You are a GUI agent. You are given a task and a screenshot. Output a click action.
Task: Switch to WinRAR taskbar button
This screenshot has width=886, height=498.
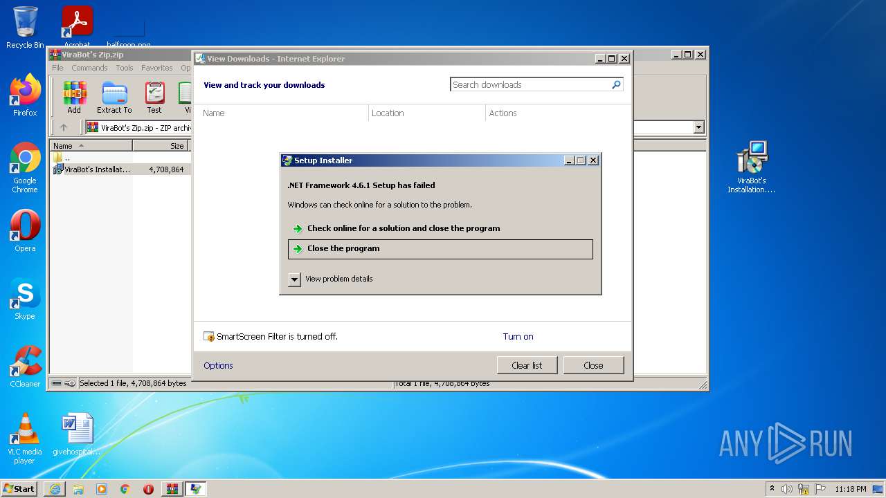click(x=172, y=489)
